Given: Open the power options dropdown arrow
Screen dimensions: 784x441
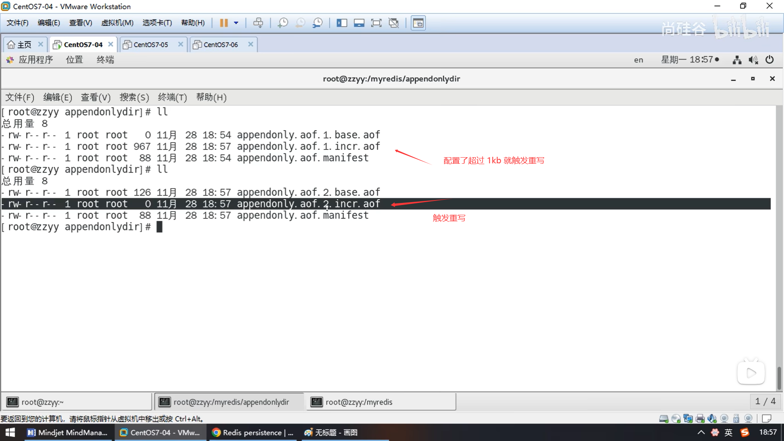Looking at the screenshot, I should tap(236, 23).
